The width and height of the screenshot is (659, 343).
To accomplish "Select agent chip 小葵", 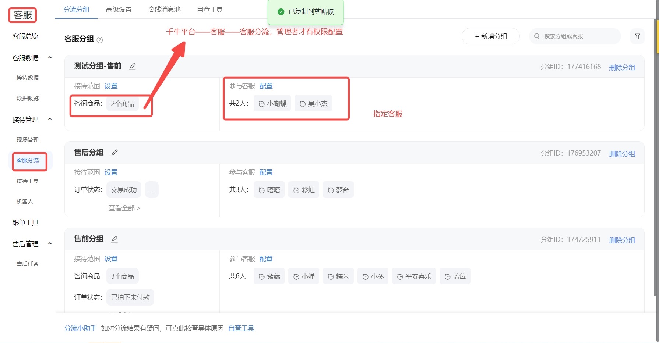I will pos(373,276).
